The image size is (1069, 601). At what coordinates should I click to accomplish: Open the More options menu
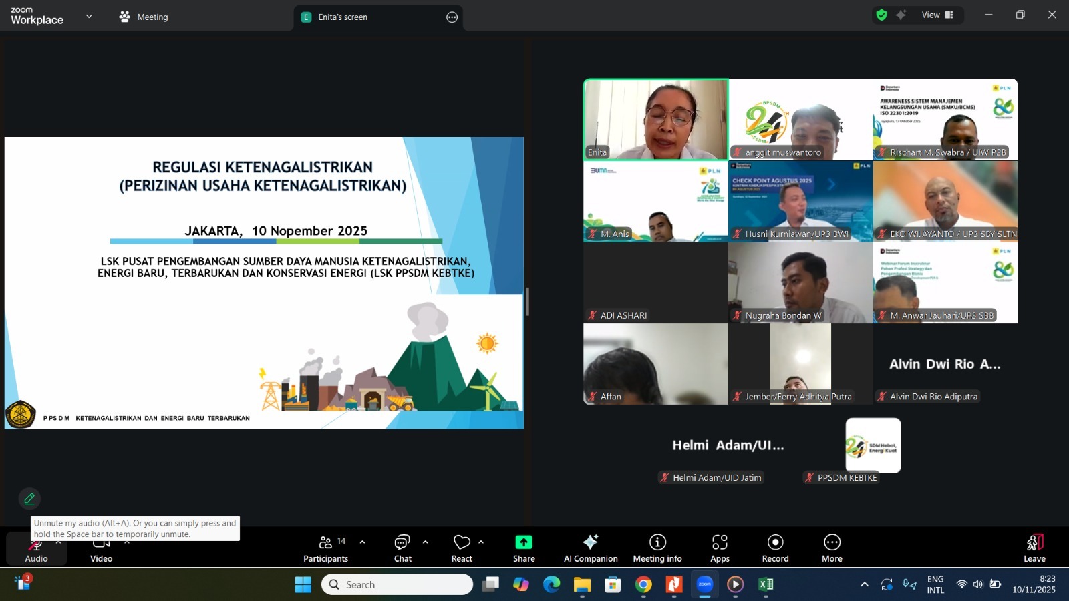[x=832, y=548]
